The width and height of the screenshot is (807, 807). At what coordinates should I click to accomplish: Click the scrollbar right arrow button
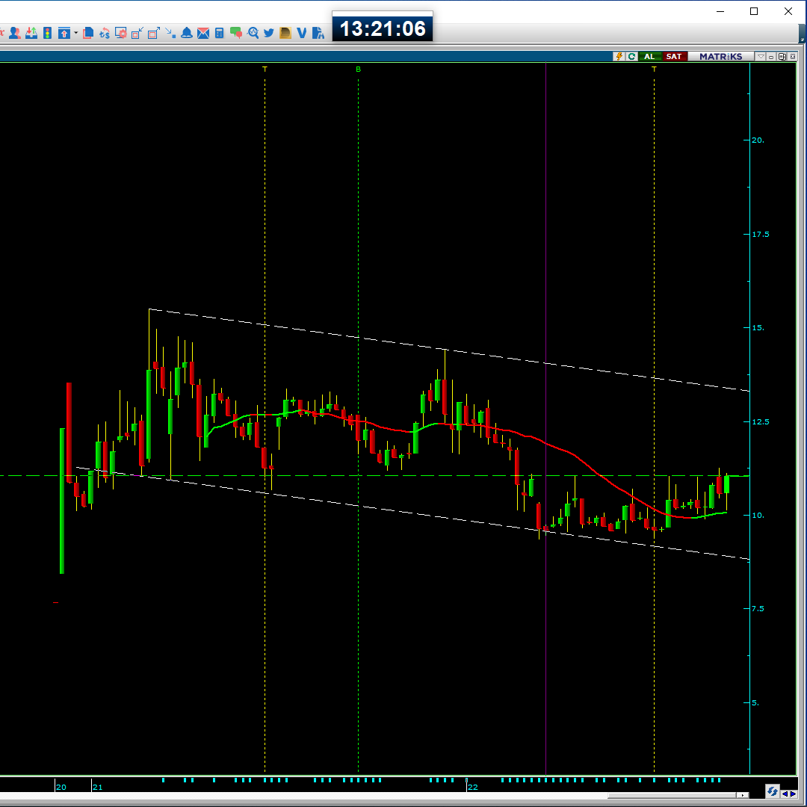click(x=743, y=795)
